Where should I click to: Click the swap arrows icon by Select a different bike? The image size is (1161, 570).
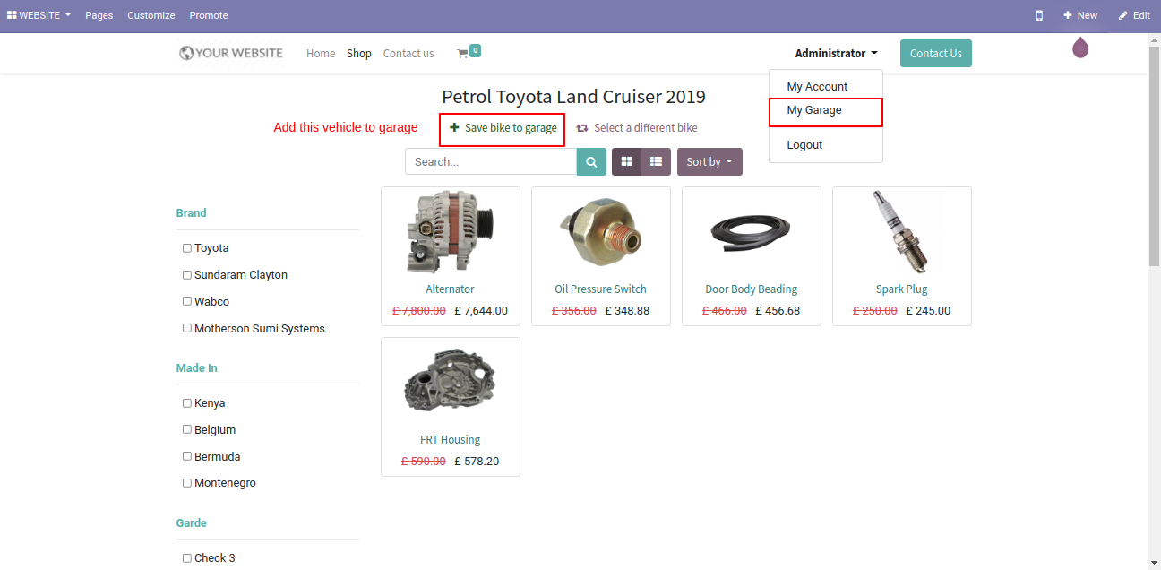tap(582, 128)
